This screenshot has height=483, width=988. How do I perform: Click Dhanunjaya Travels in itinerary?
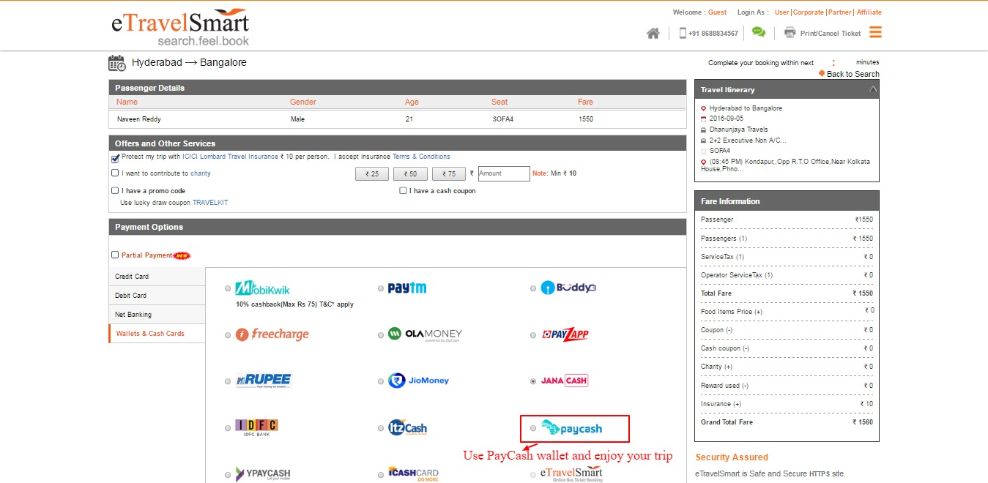point(738,130)
